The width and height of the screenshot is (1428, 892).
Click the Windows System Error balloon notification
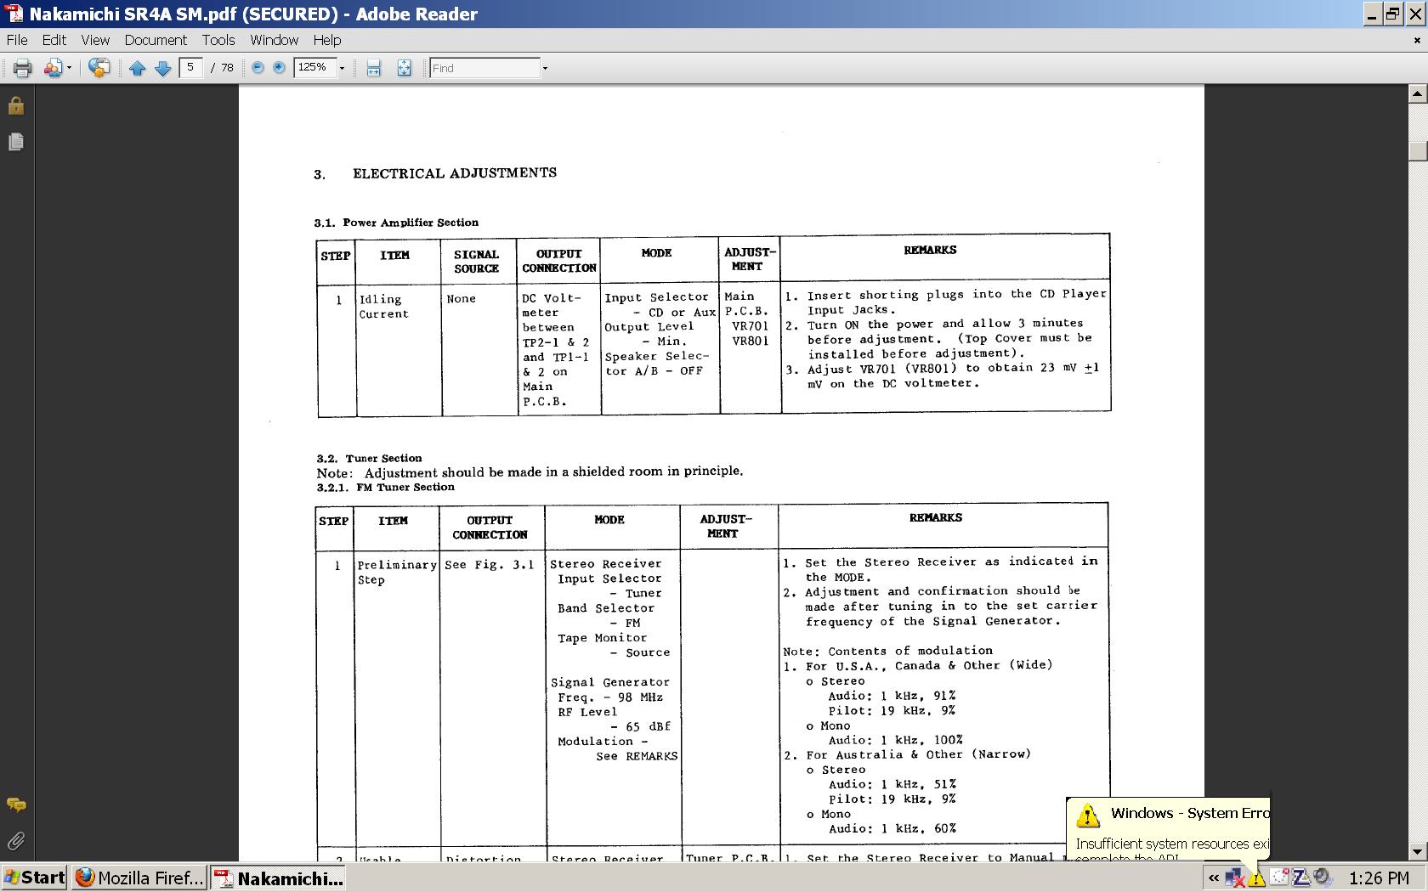[1168, 829]
